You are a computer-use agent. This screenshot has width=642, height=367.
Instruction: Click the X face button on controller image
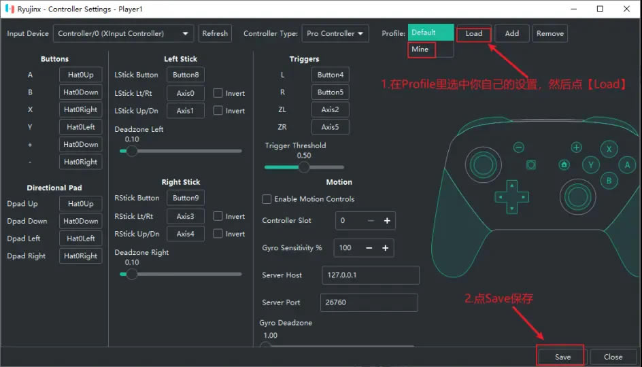pos(609,150)
